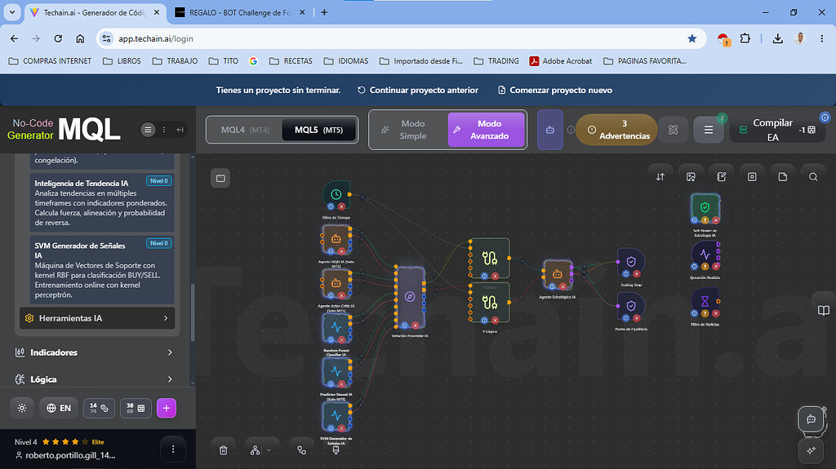Open the vertical dots options beside MQL logo
Viewport: 836px width, 469px height.
pos(164,130)
